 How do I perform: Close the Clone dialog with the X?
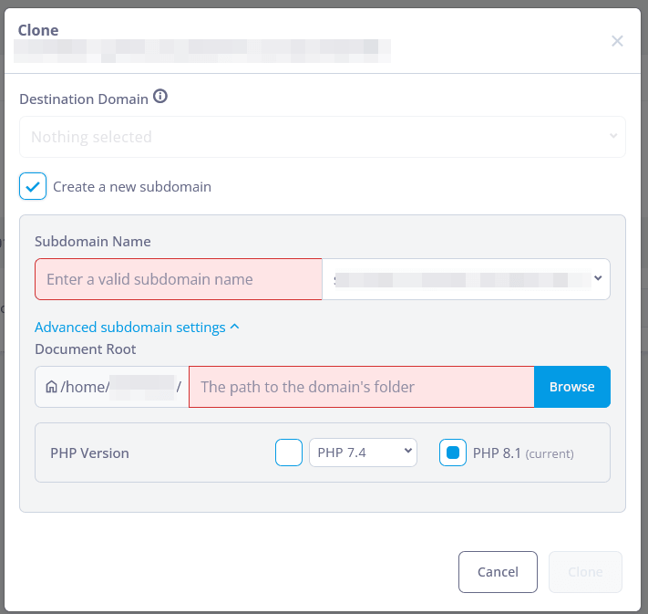pyautogui.click(x=617, y=41)
